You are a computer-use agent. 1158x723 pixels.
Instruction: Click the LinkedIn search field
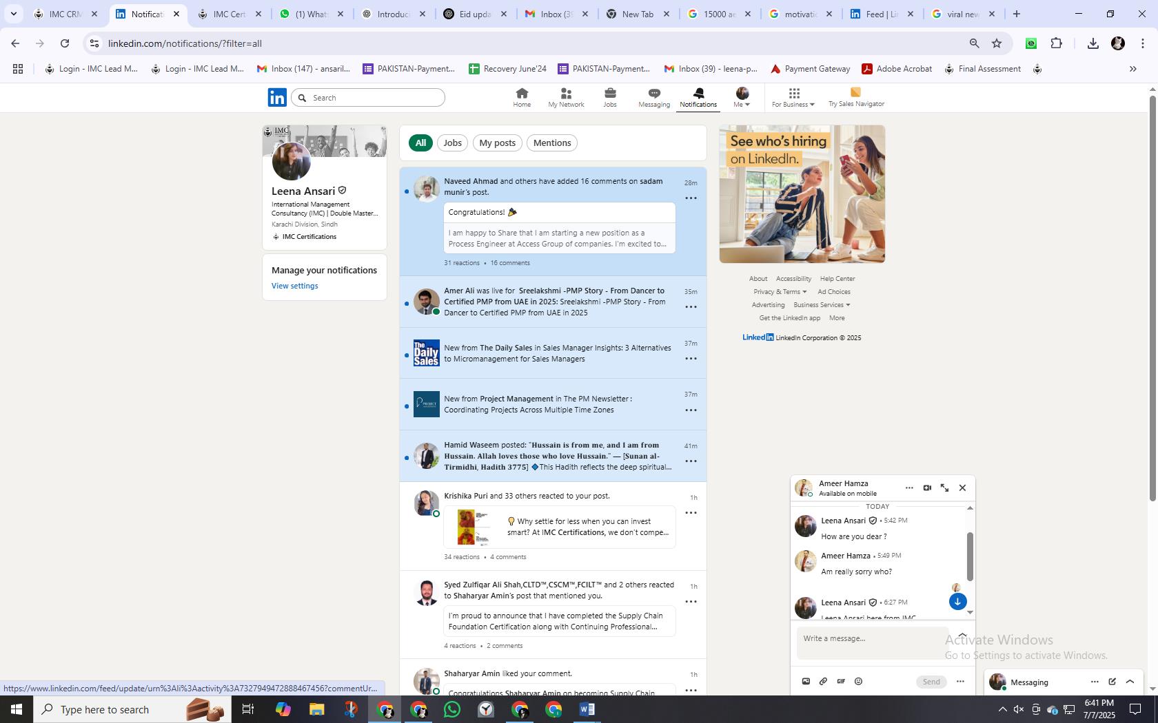coord(368,98)
